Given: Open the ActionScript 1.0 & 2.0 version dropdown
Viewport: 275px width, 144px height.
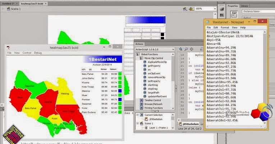Looking at the screenshot, I should pyautogui.click(x=155, y=49).
